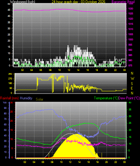Image resolution: width=140 pixels, height=166 pixels.
Task: Click the 990 barometer axis value
Action: pos(130,50)
